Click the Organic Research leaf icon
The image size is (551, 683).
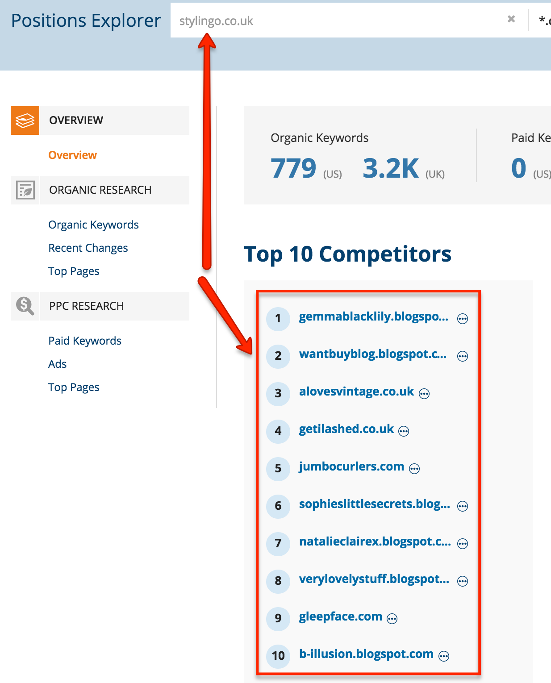(25, 190)
